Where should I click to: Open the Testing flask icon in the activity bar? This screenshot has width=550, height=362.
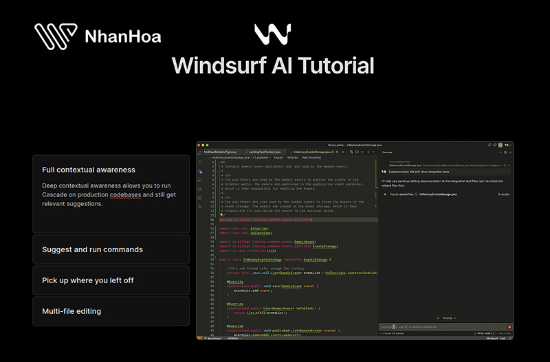pos(199,206)
